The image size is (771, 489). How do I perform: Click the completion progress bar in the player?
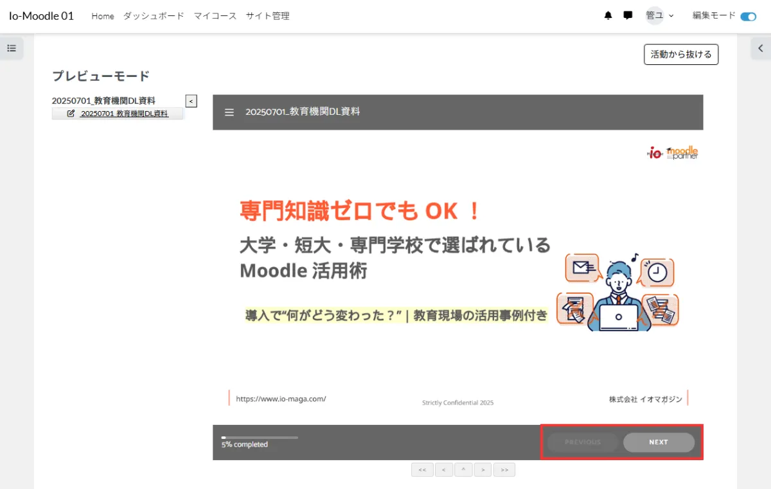point(260,437)
